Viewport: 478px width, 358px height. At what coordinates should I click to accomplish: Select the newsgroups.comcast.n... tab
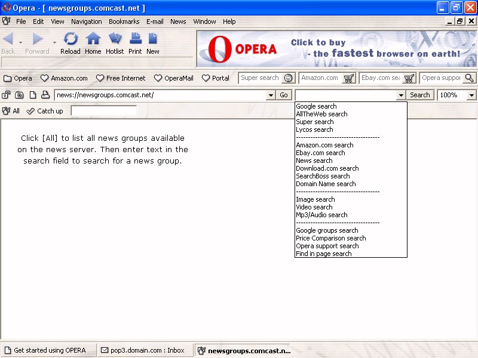tap(243, 351)
